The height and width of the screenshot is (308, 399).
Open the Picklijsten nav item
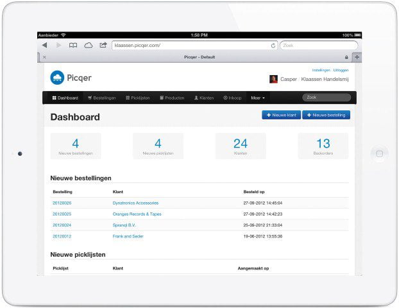[138, 98]
